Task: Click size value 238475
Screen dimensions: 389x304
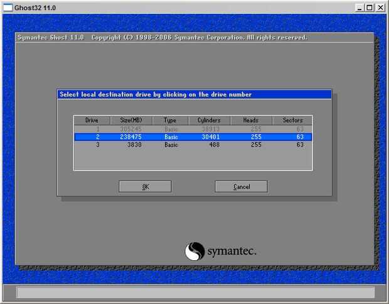Action: (131, 137)
